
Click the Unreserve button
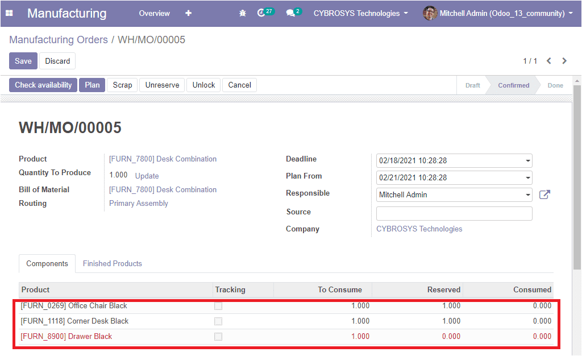pyautogui.click(x=162, y=85)
